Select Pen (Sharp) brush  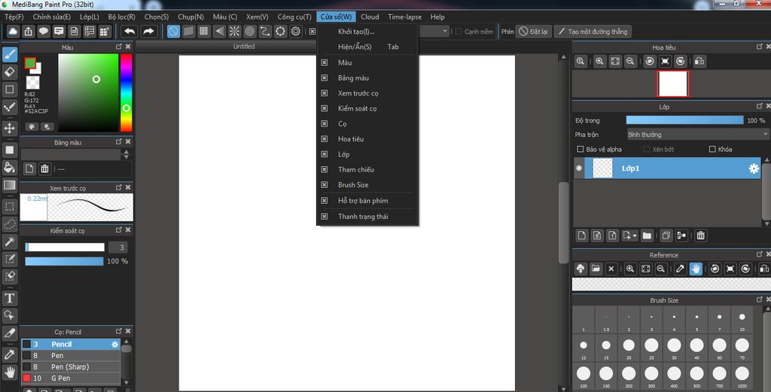71,367
